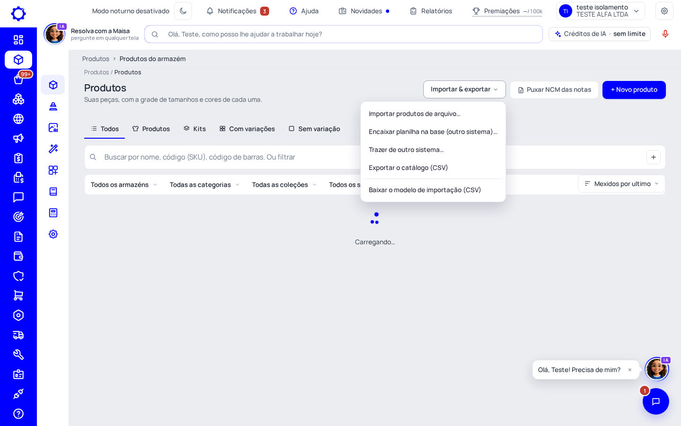Open the shopping cart icon in the blue sidebar
The height and width of the screenshot is (426, 681).
pos(18,295)
